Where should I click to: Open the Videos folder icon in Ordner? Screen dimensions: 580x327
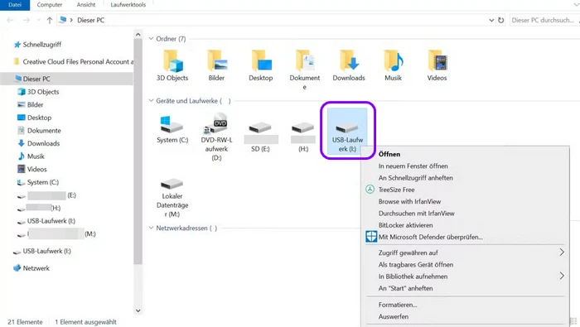click(x=437, y=61)
